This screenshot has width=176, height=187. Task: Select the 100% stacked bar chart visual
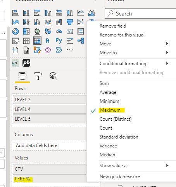coord(59,13)
